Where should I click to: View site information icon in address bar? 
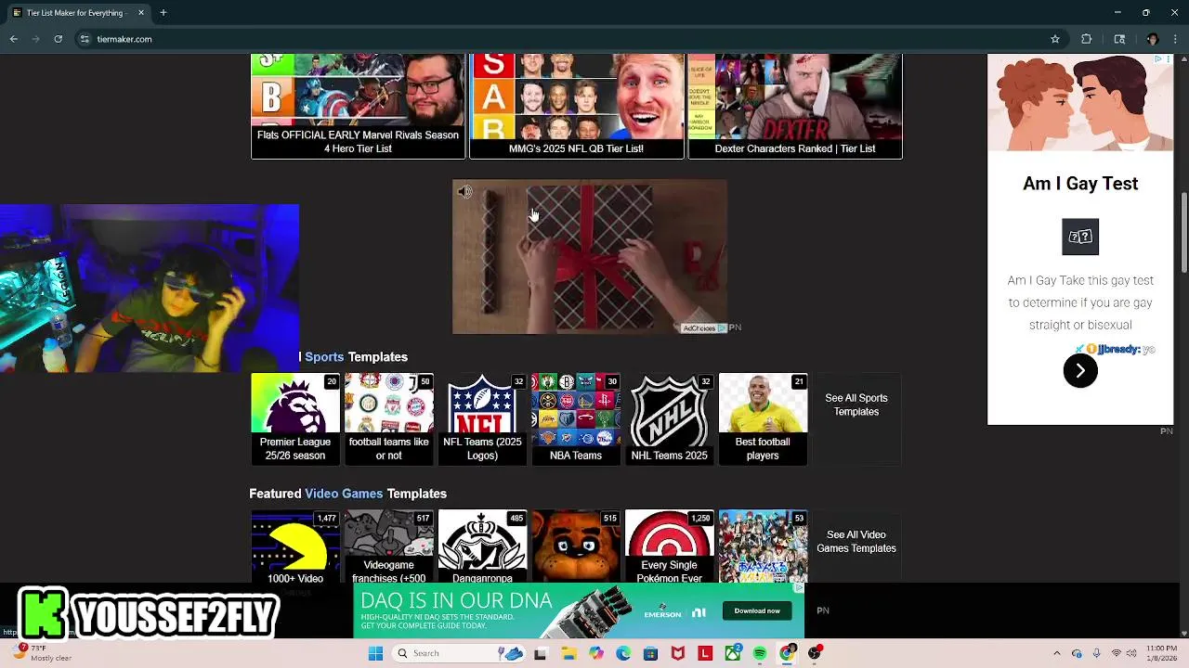coord(85,39)
